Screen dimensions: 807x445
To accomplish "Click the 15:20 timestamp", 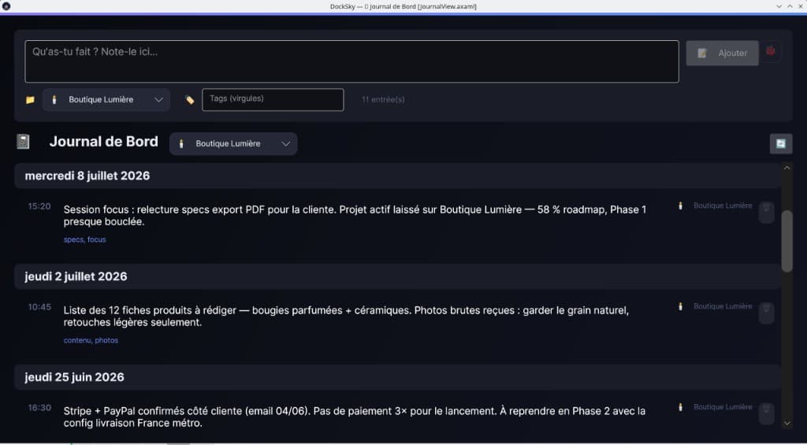I will pos(39,207).
